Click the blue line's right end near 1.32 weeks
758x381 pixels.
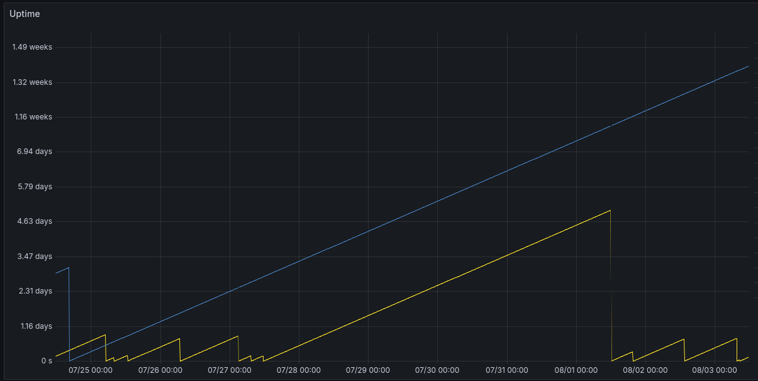tap(748, 66)
